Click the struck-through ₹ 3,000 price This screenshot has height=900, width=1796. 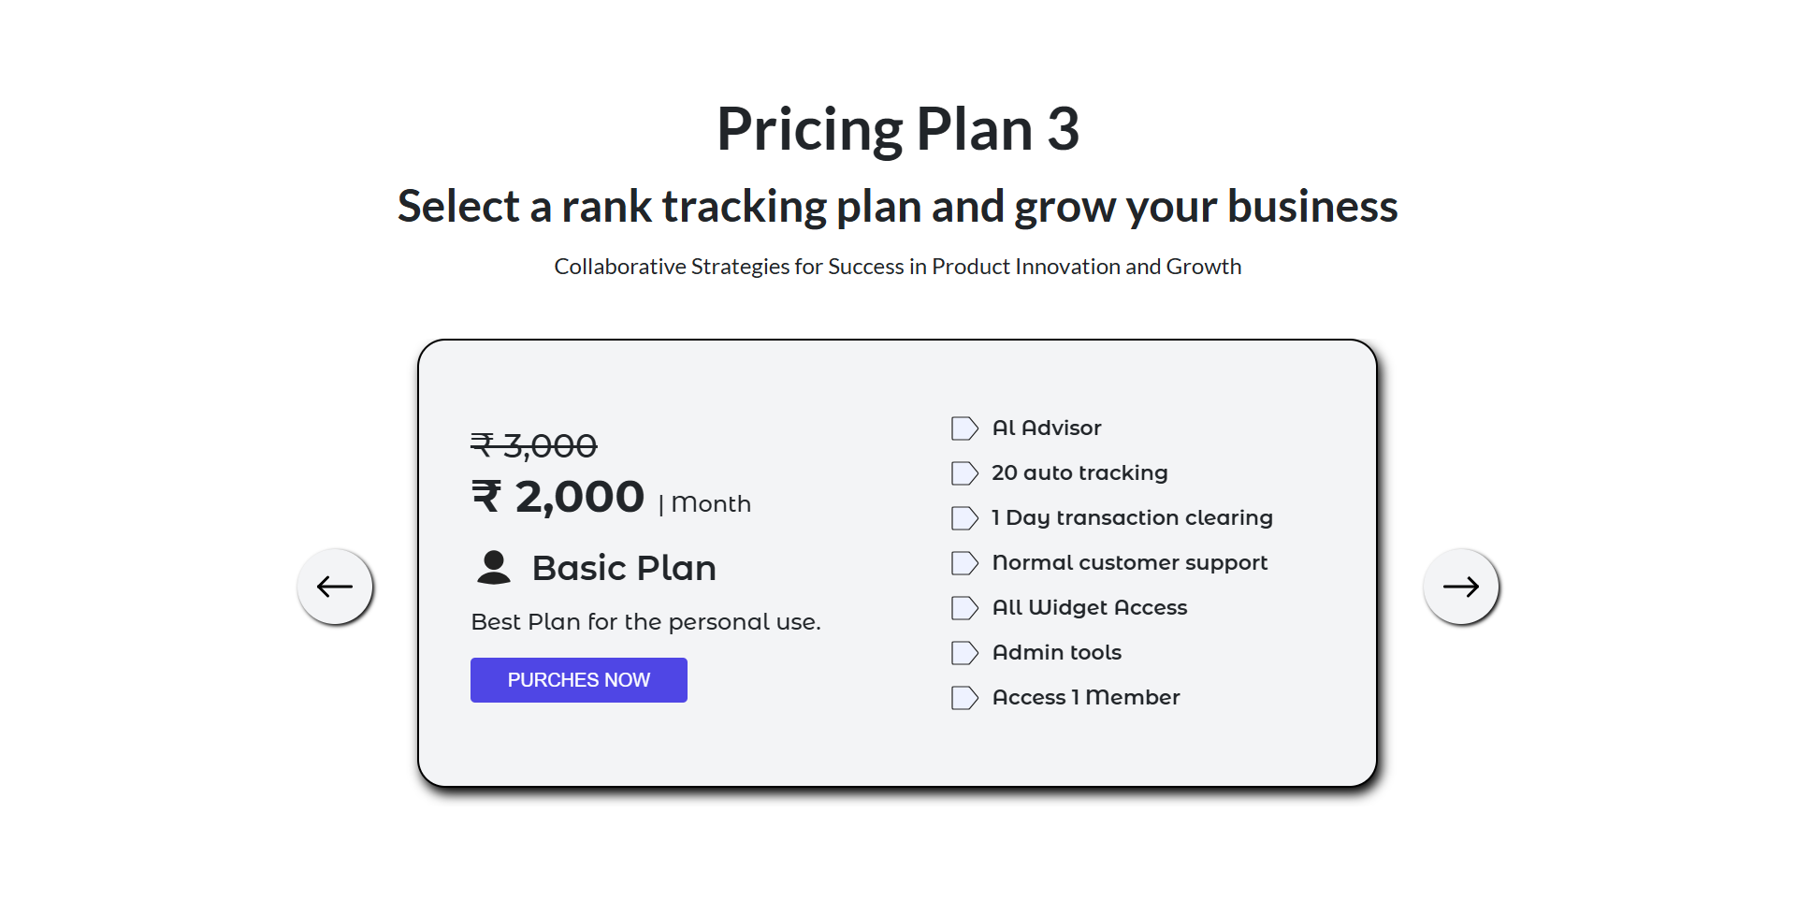point(534,445)
